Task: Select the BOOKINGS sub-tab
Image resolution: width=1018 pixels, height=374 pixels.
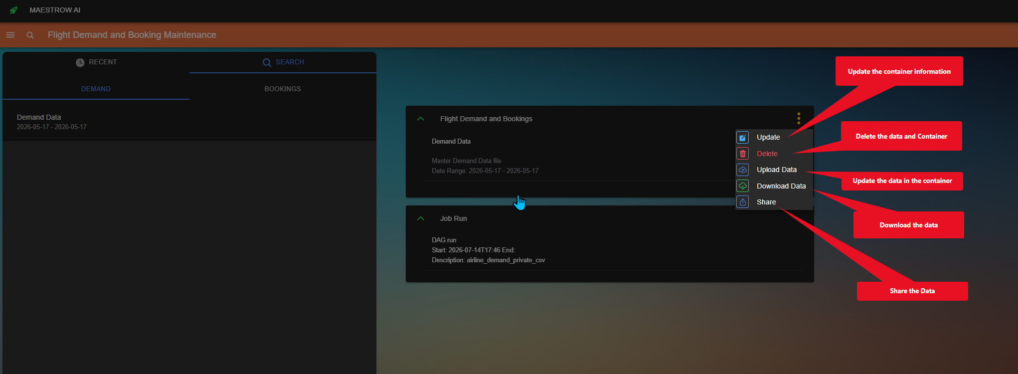Action: coord(283,89)
